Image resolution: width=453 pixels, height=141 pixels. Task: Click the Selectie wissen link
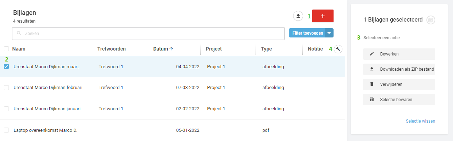[420, 121]
